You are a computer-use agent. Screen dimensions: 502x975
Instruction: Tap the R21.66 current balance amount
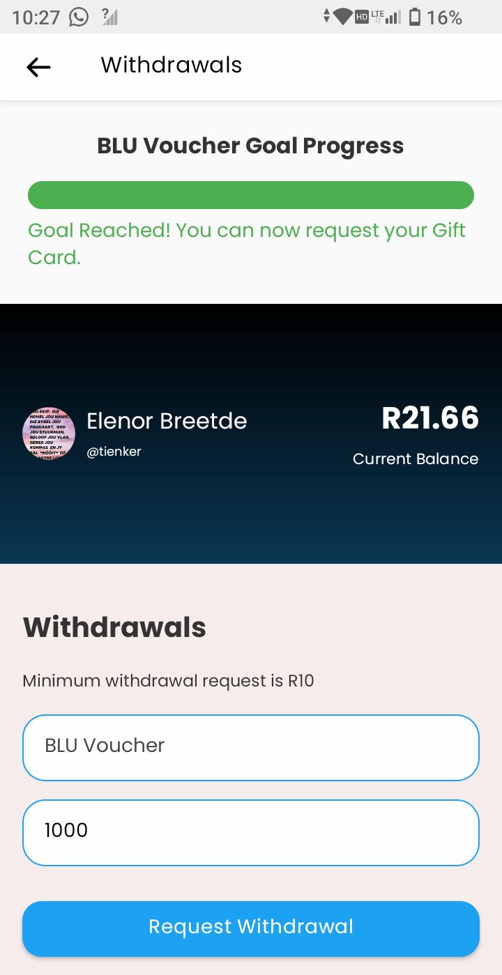click(430, 418)
